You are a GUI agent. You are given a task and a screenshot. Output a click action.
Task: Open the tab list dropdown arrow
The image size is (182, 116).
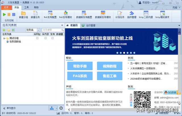click(x=179, y=25)
